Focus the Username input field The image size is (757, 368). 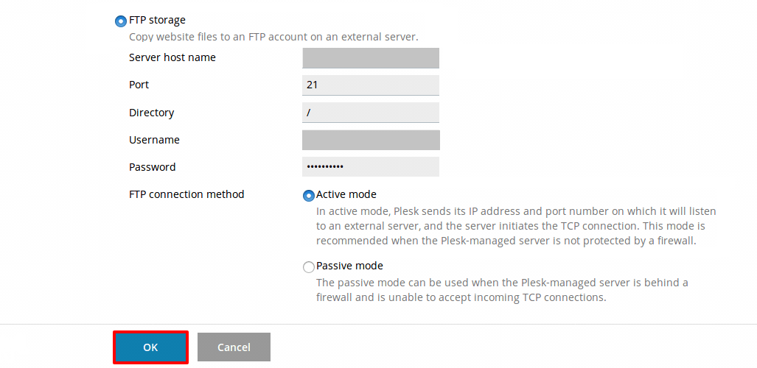[371, 141]
